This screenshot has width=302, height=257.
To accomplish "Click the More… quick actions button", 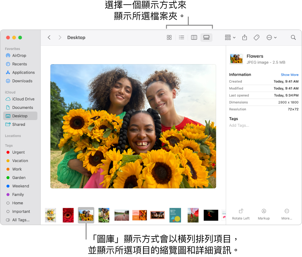I will (287, 215).
